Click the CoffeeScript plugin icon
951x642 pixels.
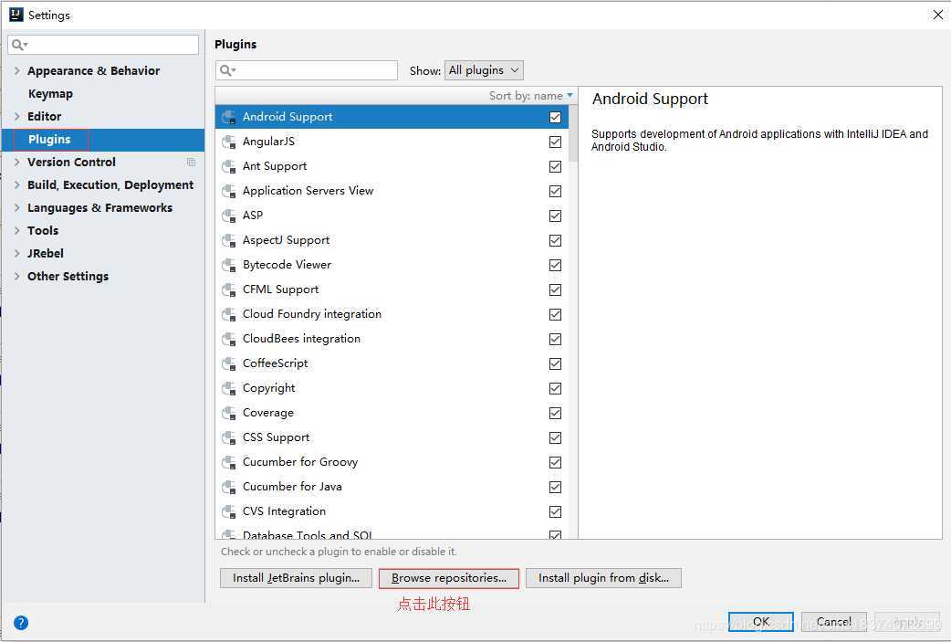pos(229,363)
